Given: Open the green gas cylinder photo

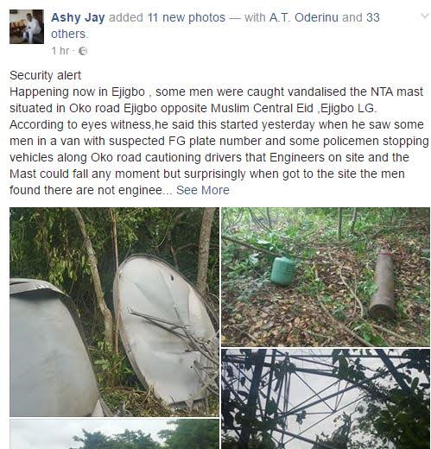Looking at the screenshot, I should [326, 276].
